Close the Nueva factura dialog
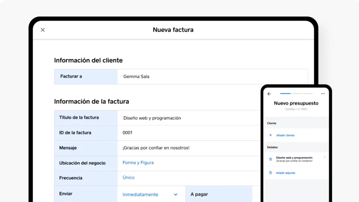 (x=42, y=30)
